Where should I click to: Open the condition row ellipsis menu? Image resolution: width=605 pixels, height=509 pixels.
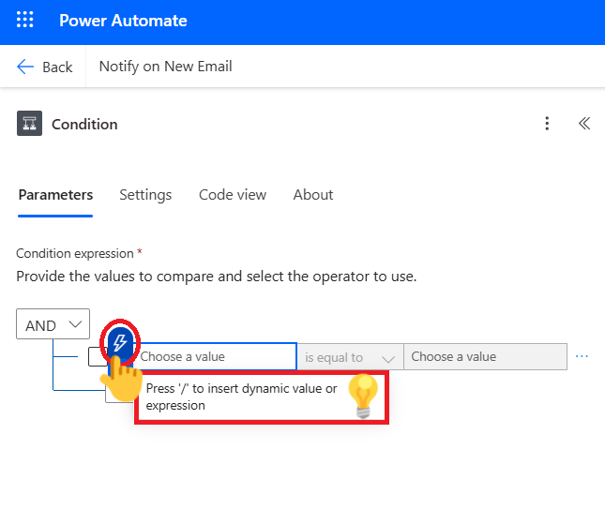coord(582,357)
